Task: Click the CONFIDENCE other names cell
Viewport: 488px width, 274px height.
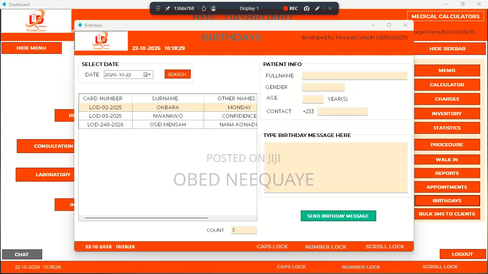Action: (x=230, y=116)
